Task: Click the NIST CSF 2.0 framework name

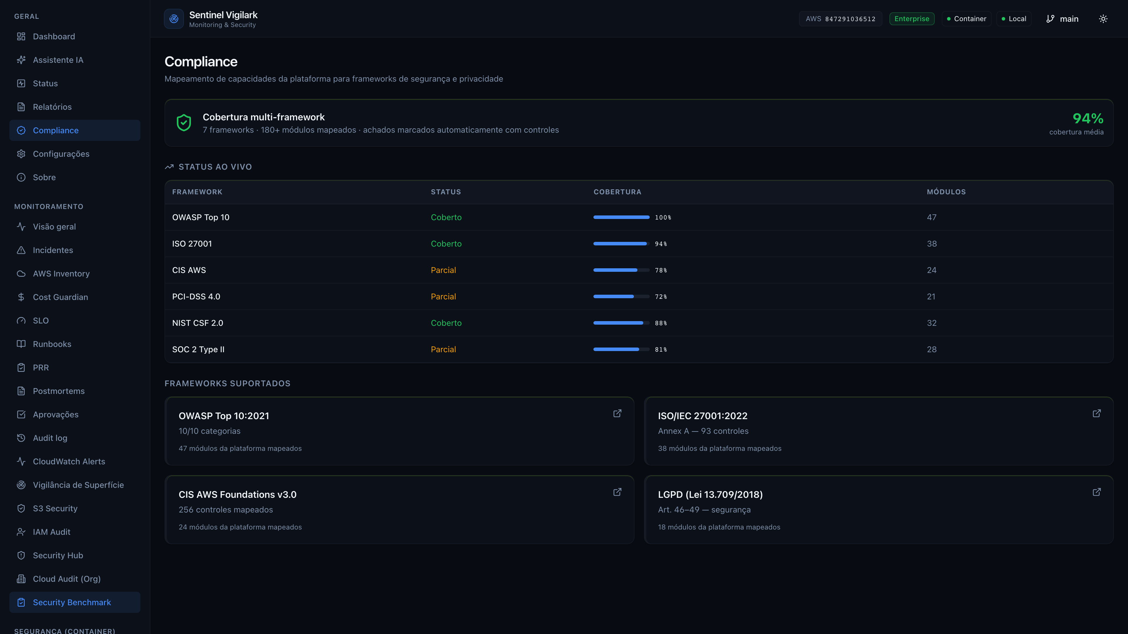Action: (x=197, y=323)
